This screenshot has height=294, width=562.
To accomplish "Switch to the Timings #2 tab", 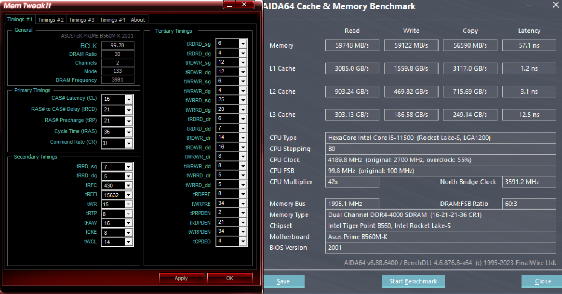I will pos(51,20).
